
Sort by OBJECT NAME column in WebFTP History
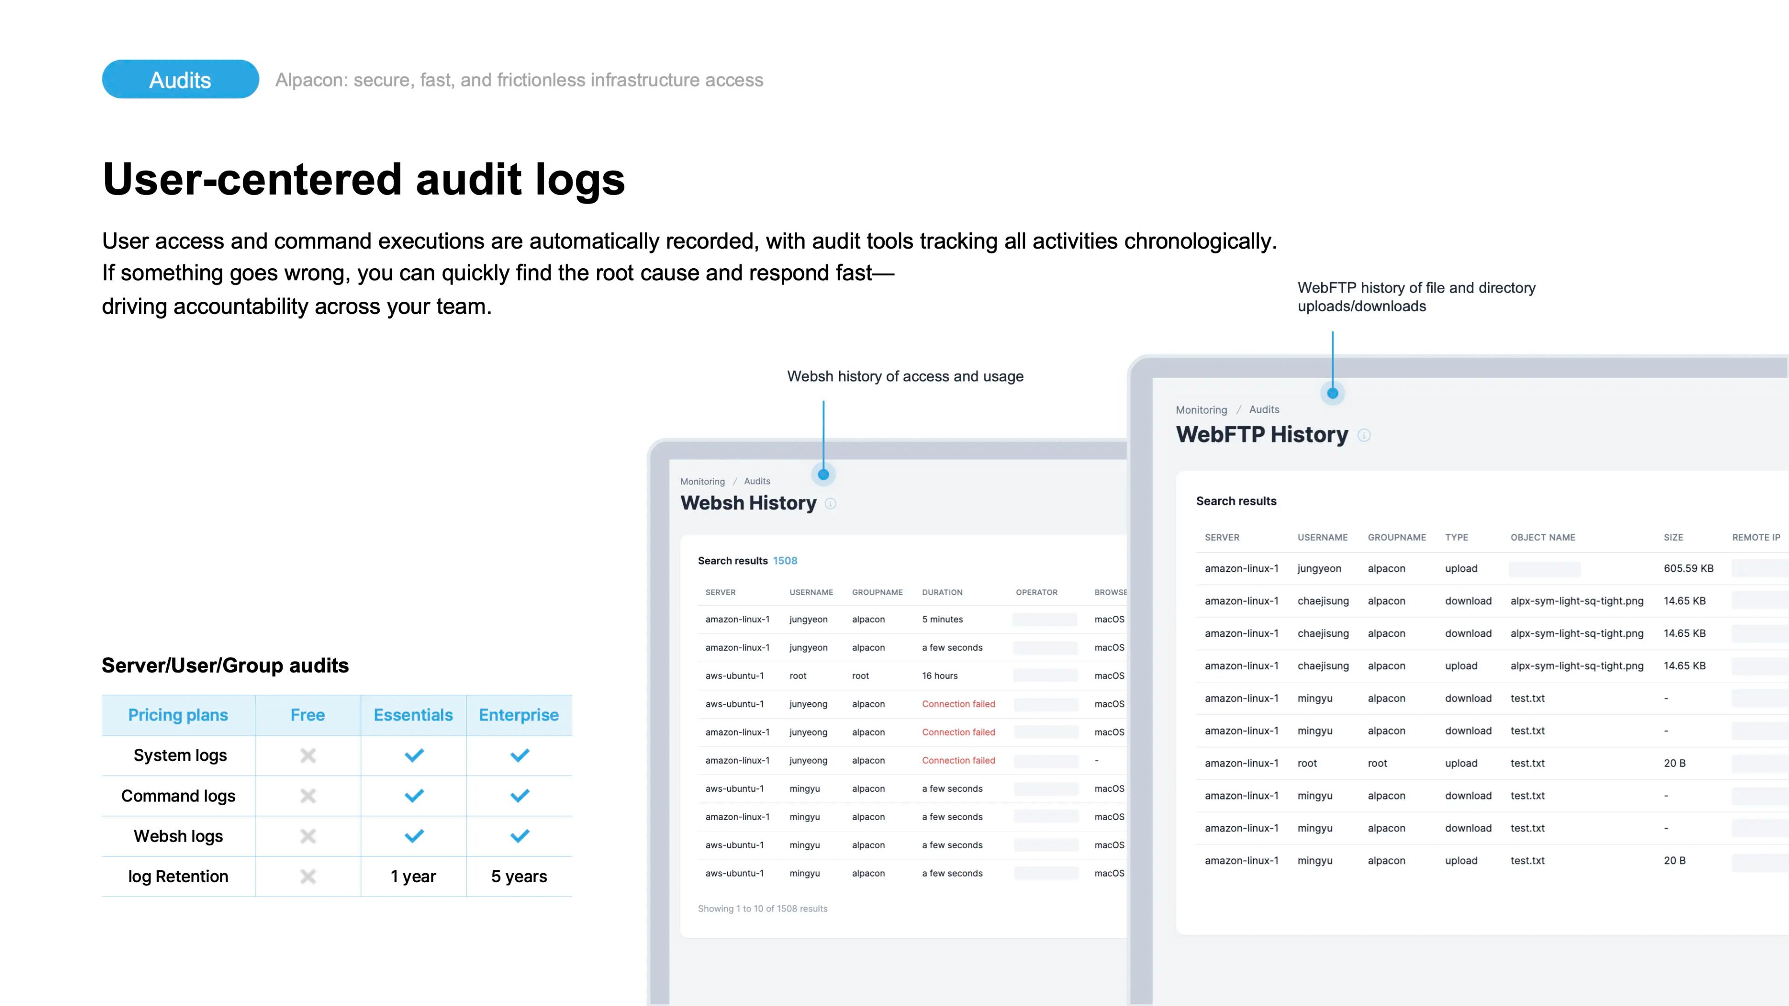click(1543, 537)
